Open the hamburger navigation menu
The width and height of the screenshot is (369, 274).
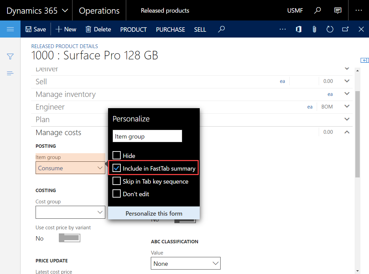10,29
